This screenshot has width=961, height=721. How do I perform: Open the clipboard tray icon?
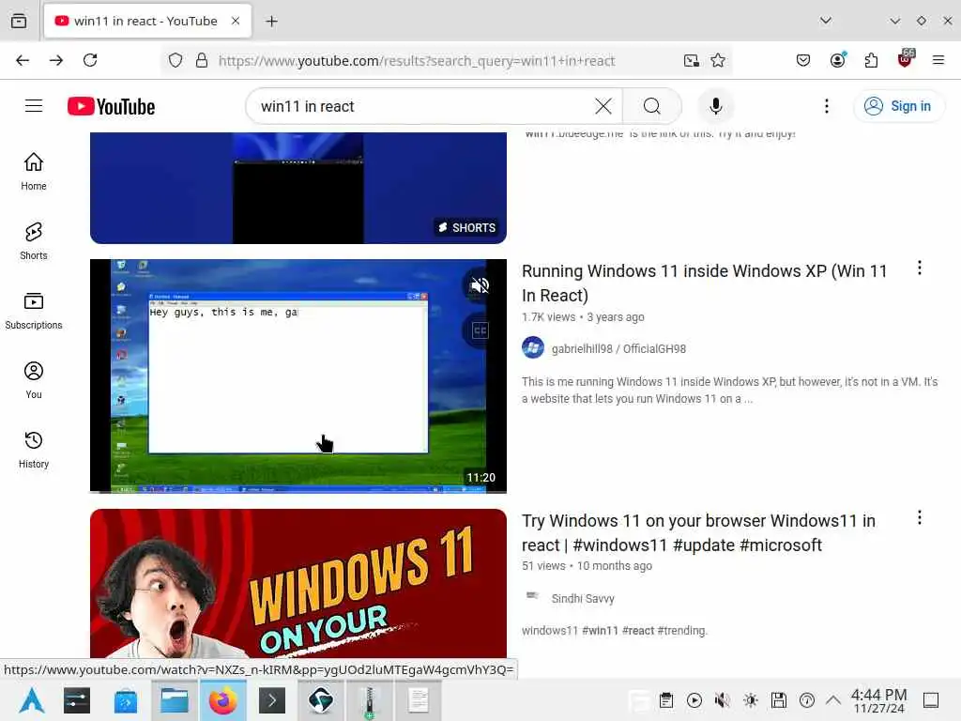666,700
